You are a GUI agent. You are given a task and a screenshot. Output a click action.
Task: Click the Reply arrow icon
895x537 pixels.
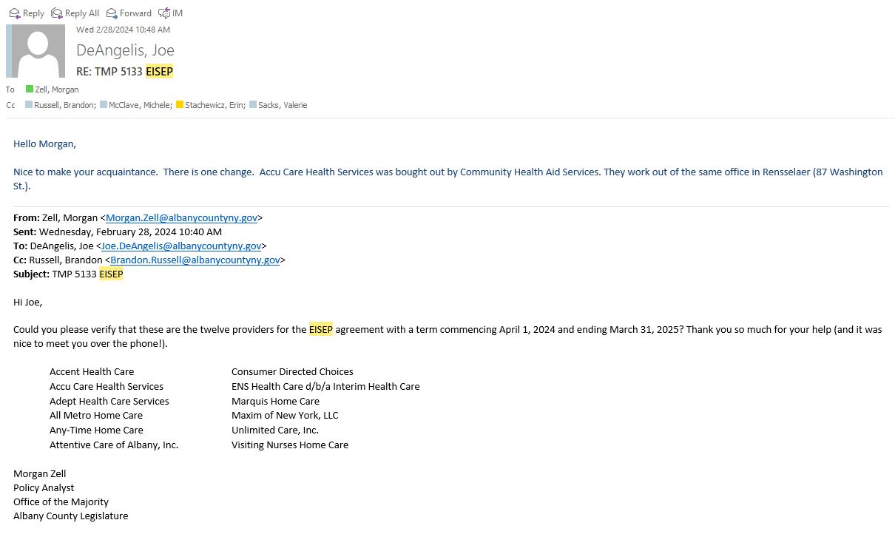[14, 13]
